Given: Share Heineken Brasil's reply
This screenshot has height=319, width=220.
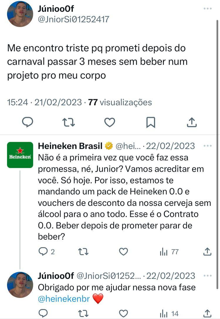Looking at the screenshot, I should pyautogui.click(x=207, y=251).
